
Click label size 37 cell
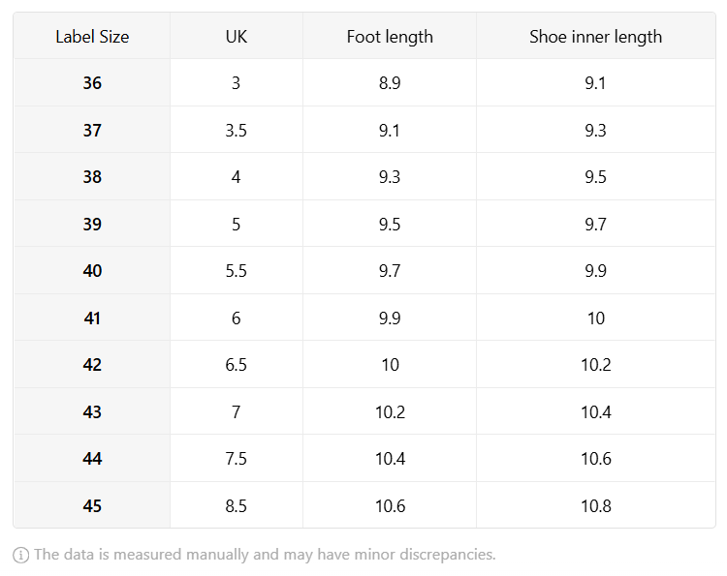tap(92, 130)
